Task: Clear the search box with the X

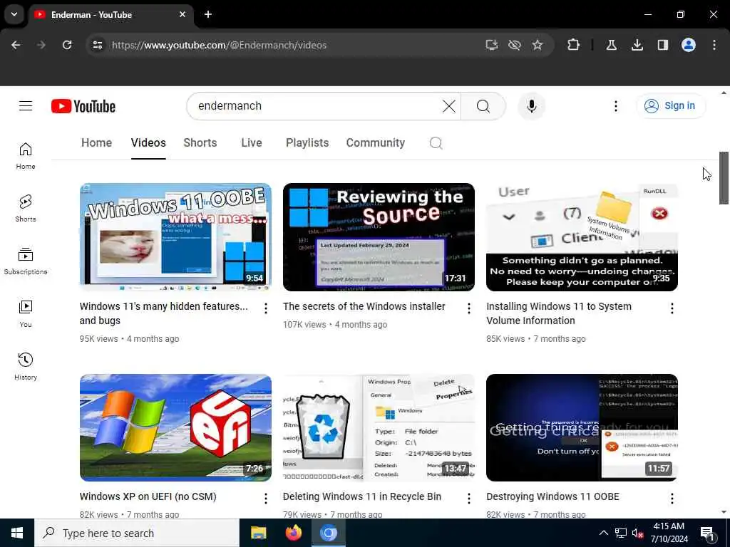Action: (x=449, y=106)
